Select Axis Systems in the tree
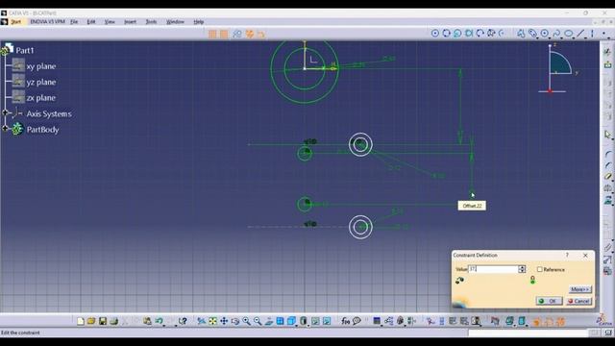Viewport: 615px width, 346px height. point(49,113)
